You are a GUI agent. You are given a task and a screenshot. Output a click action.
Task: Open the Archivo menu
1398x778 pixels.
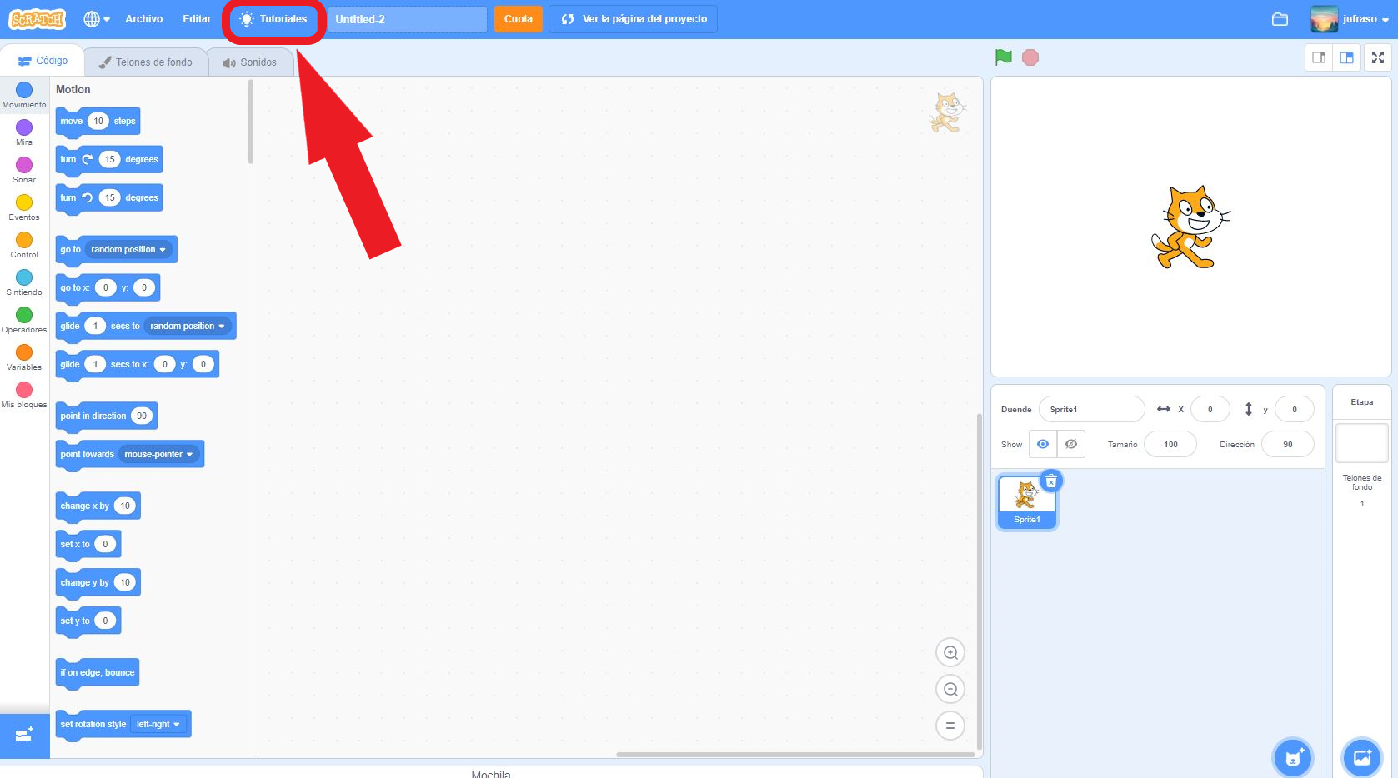click(143, 18)
